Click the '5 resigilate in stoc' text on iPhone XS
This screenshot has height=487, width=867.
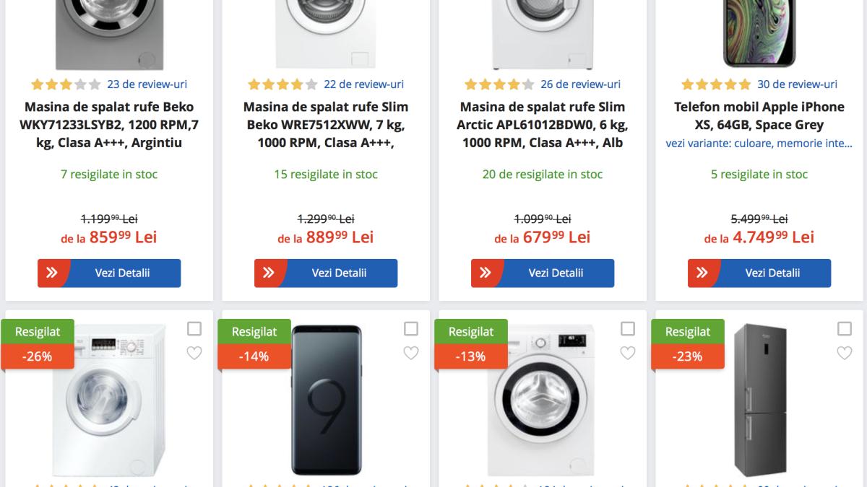pos(759,174)
